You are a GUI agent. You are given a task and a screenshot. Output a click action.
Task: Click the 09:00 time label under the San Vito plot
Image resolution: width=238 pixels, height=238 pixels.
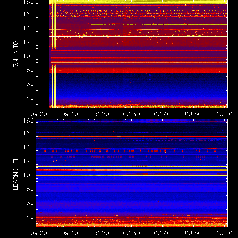point(39,114)
